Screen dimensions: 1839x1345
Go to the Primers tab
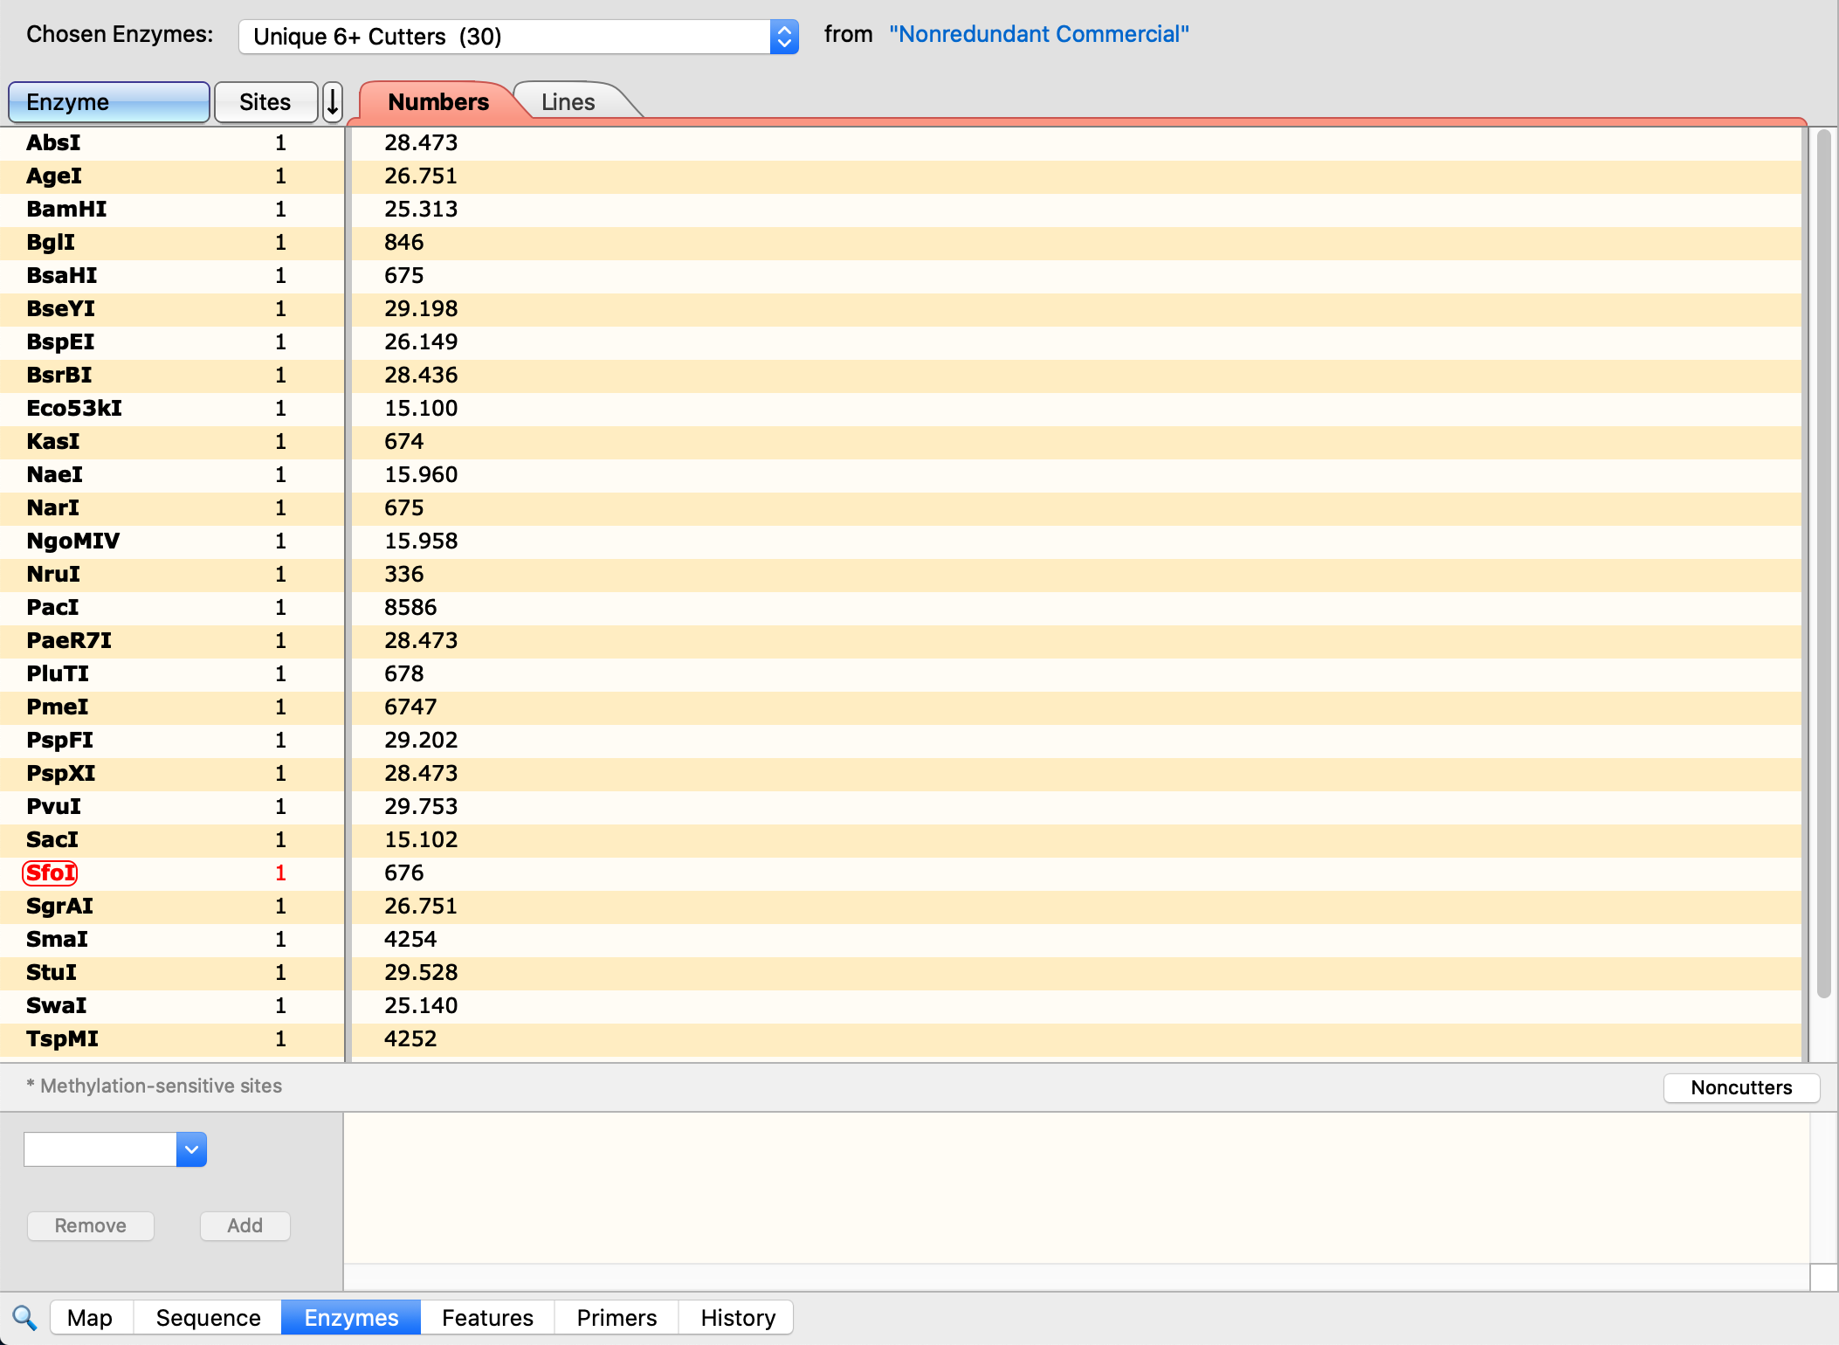tap(616, 1317)
